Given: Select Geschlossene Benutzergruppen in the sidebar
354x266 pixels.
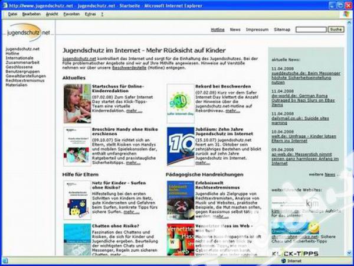Looking at the screenshot, I should [x=22, y=69].
